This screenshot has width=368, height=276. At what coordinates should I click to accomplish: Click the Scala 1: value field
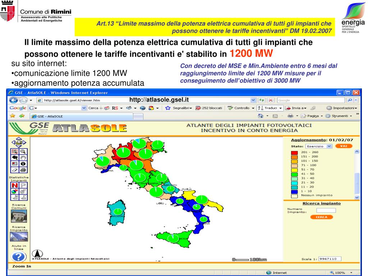330,259
